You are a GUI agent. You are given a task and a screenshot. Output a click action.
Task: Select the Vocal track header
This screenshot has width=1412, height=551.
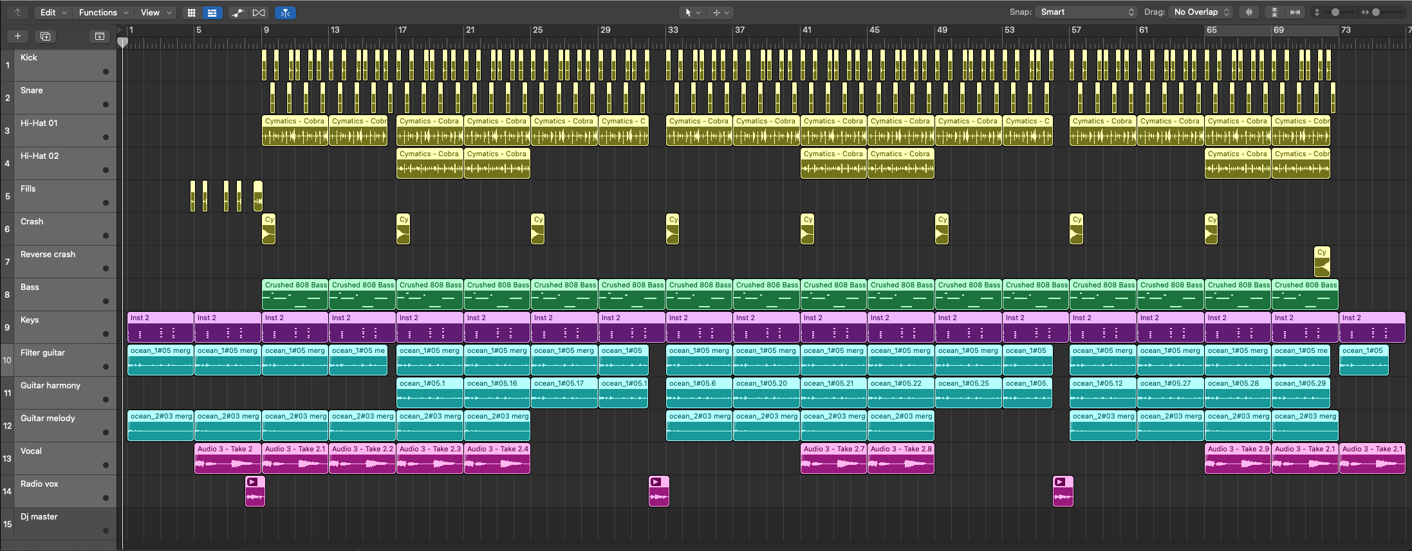tap(59, 458)
